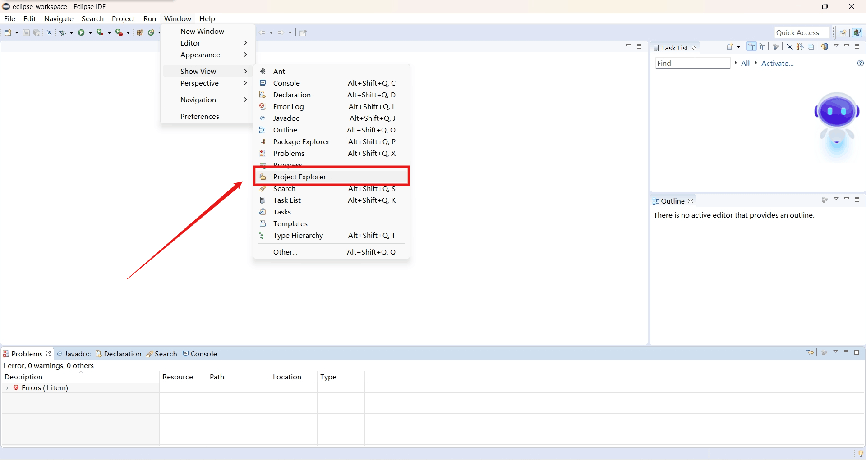Click the Find field in Task List
The width and height of the screenshot is (866, 460).
693,63
